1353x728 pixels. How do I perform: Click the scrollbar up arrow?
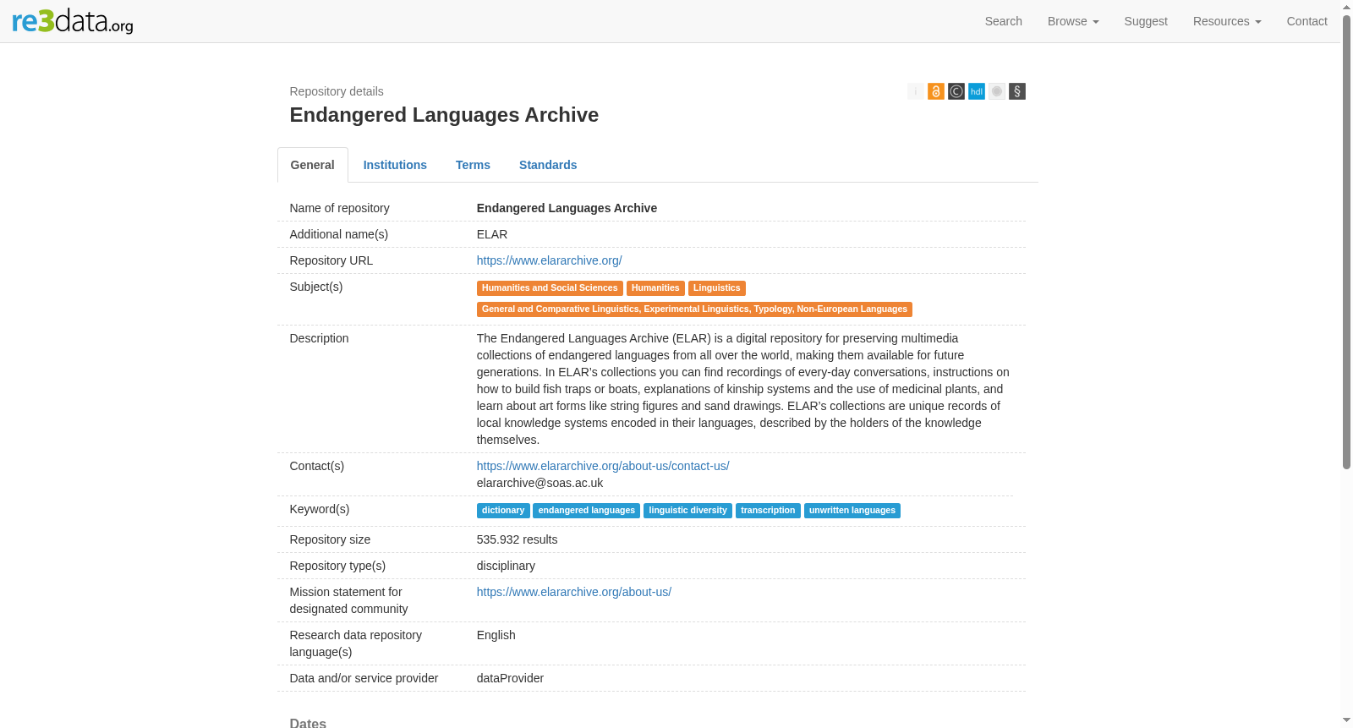(x=1347, y=7)
